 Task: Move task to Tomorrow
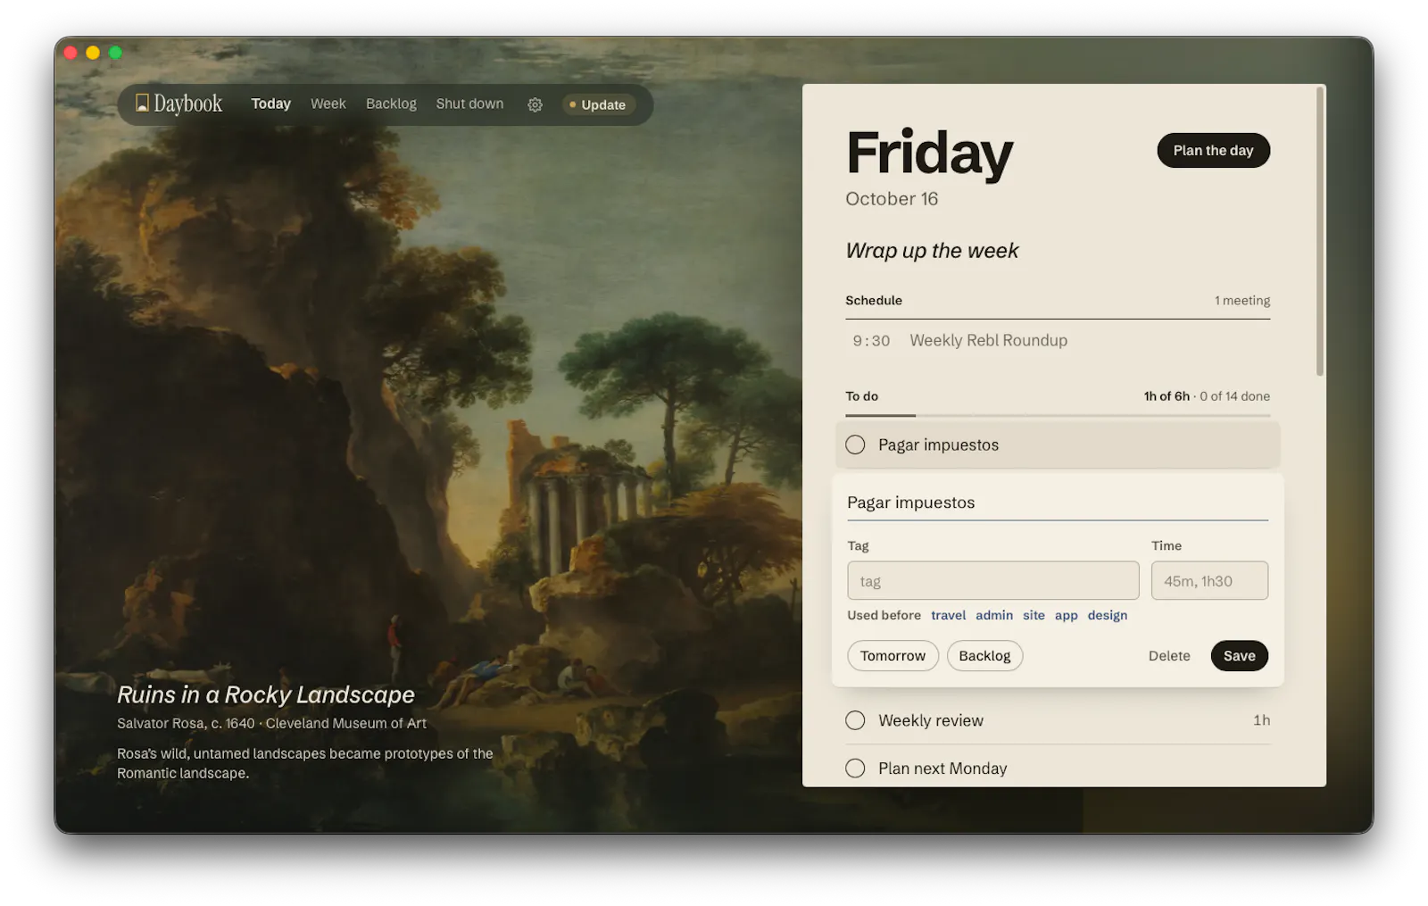click(x=892, y=656)
